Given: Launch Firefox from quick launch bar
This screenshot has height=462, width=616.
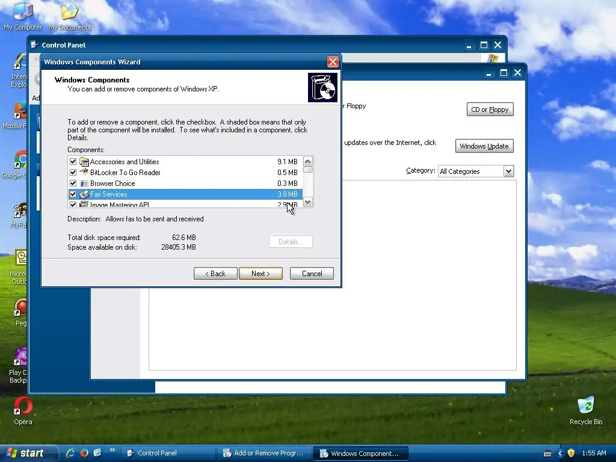Looking at the screenshot, I should coord(84,453).
